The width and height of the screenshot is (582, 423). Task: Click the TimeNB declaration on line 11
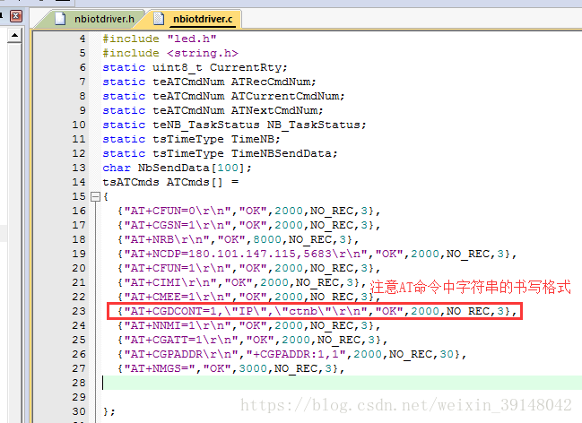pyautogui.click(x=191, y=139)
